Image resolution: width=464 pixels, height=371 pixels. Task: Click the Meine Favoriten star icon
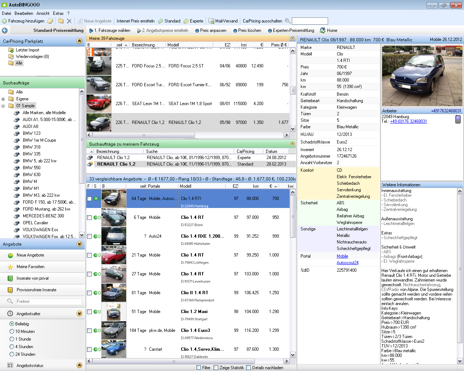10,267
